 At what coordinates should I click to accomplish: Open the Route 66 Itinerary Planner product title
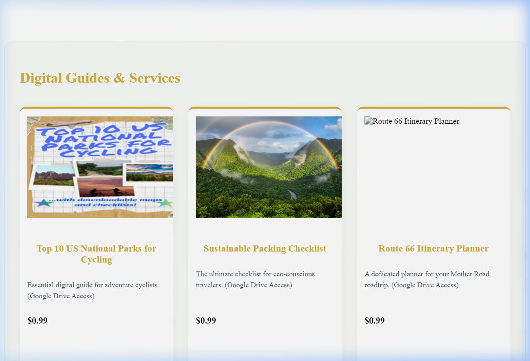click(434, 248)
